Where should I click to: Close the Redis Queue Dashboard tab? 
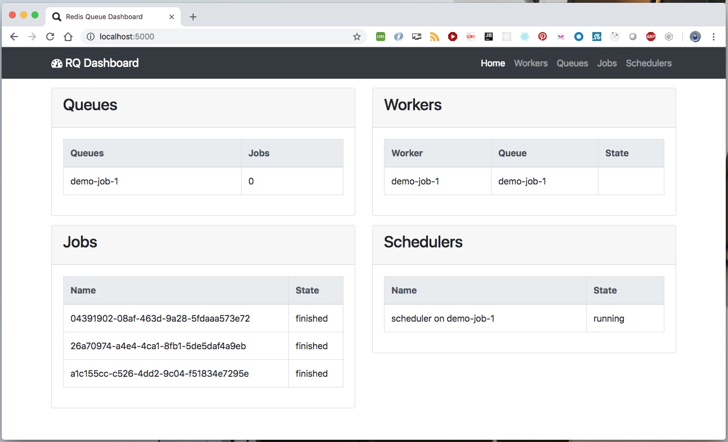tap(172, 17)
